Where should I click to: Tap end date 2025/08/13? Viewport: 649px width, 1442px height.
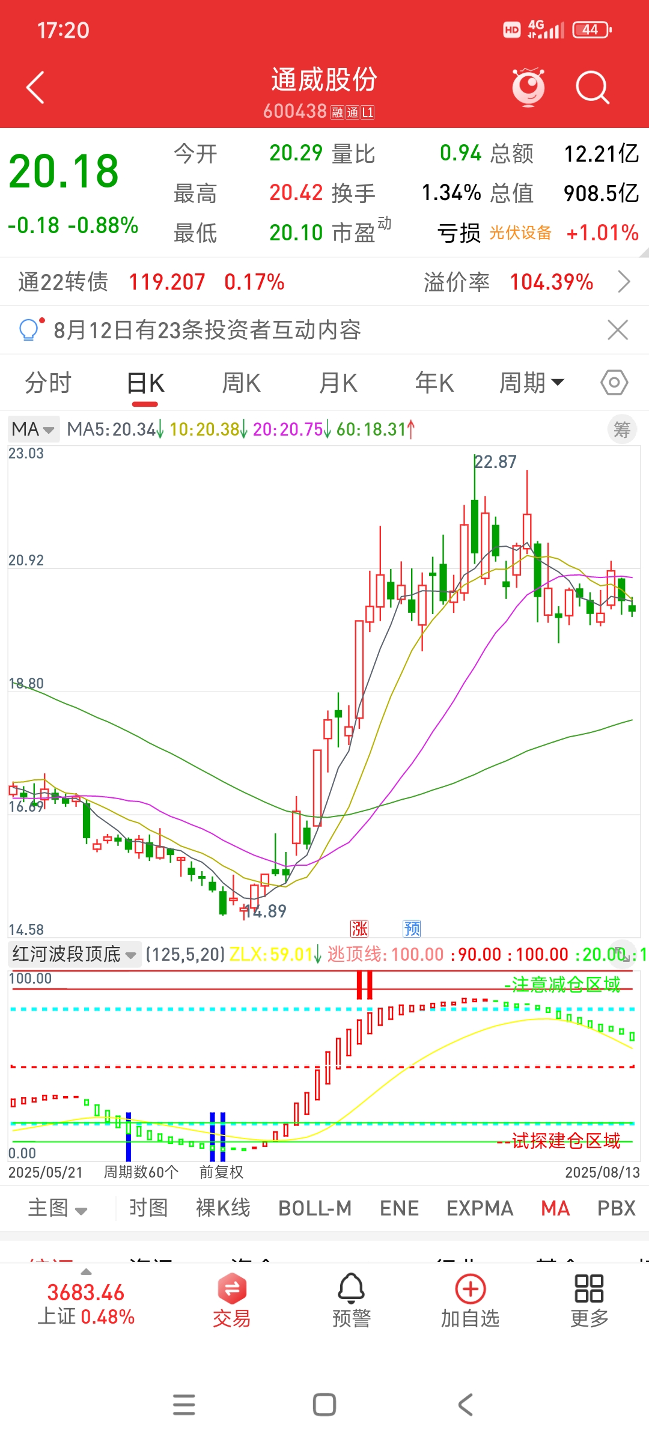603,1172
